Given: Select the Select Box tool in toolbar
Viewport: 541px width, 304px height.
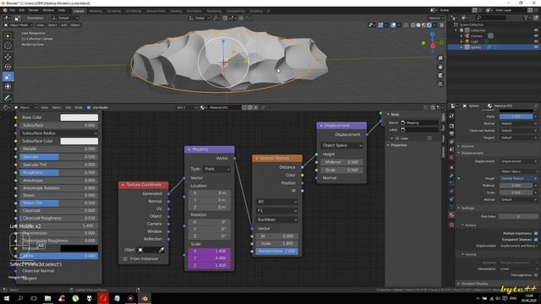Looking at the screenshot, I should click(x=8, y=35).
